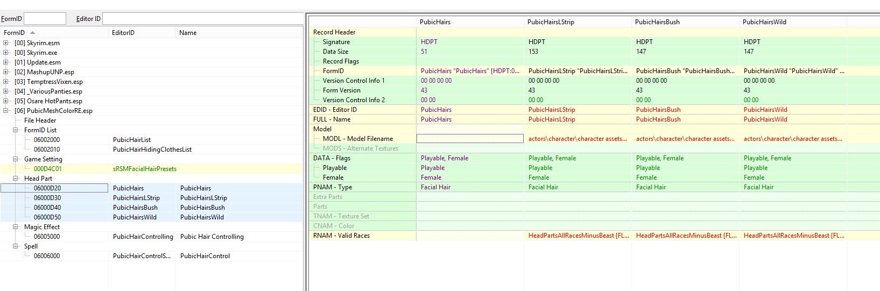
Task: Collapse the Game Setting group
Action: click(16, 159)
